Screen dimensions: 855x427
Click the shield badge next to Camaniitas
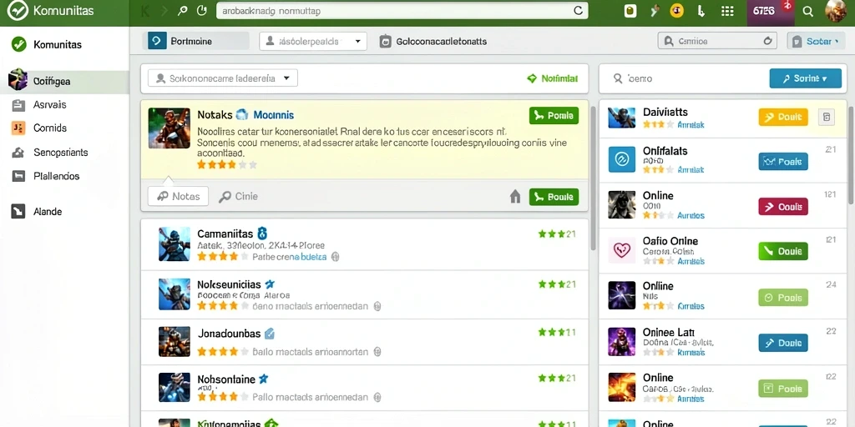261,234
